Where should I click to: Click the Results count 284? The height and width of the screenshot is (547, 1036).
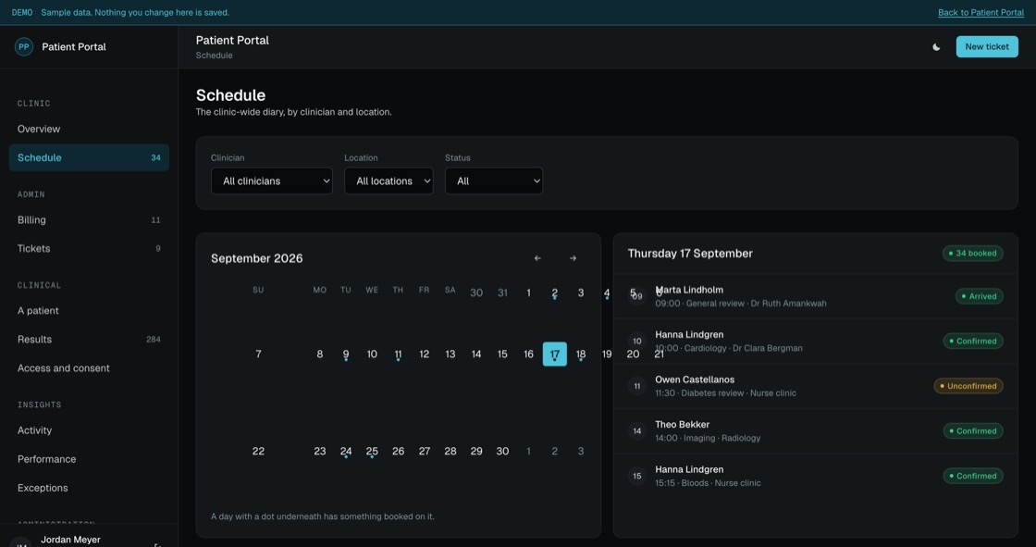click(154, 340)
